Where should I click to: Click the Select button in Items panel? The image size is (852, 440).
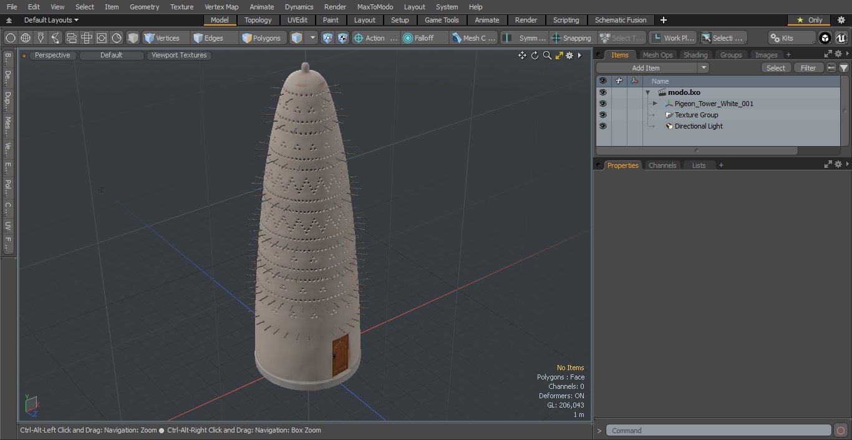point(775,68)
